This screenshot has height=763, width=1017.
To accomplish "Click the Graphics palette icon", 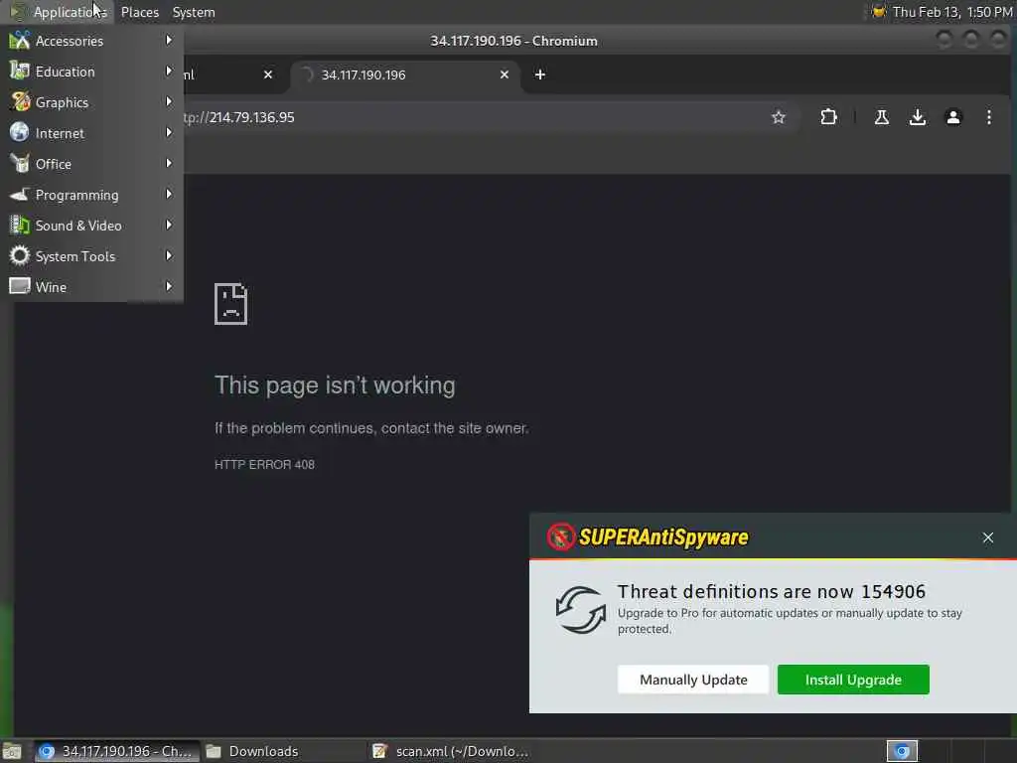I will pyautogui.click(x=20, y=102).
